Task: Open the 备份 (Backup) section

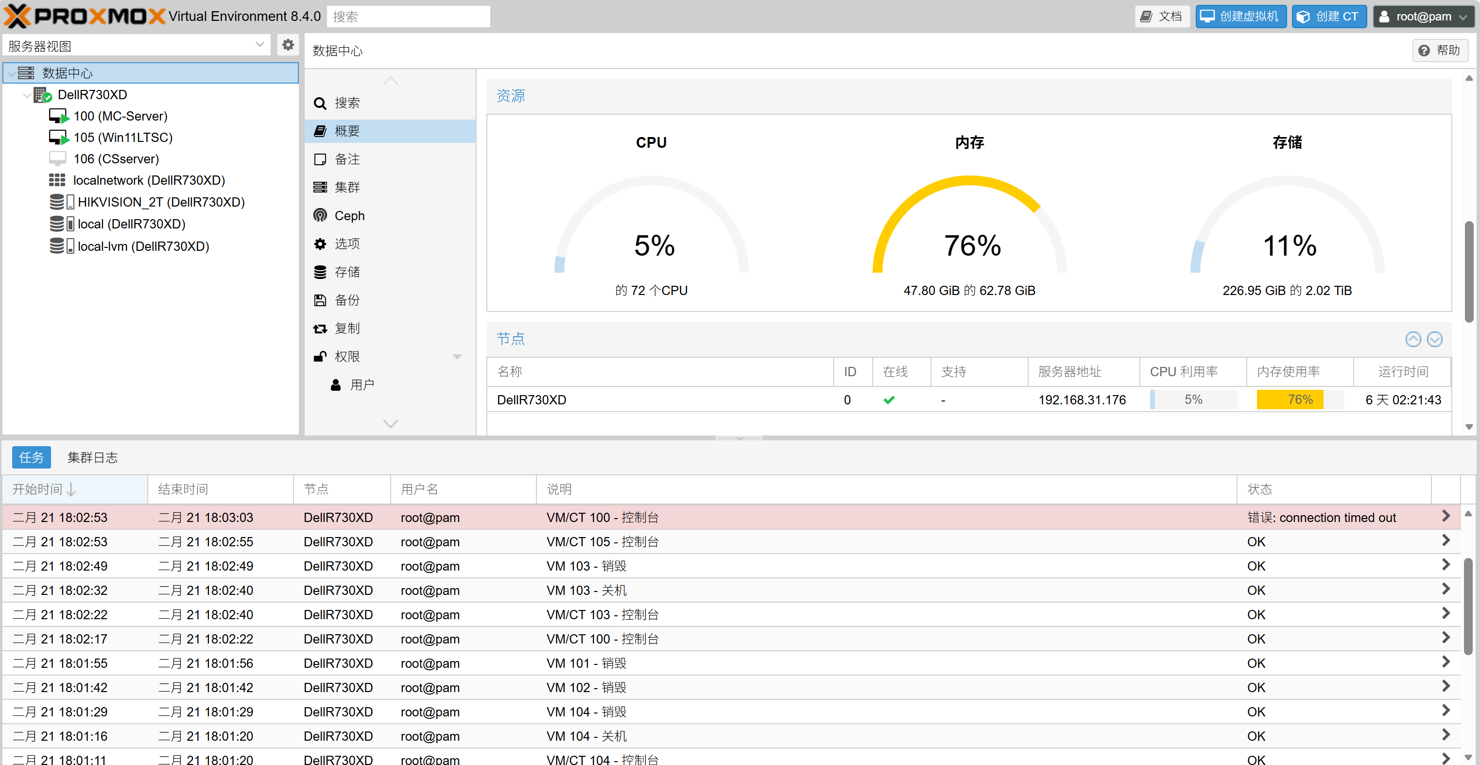Action: click(x=346, y=300)
